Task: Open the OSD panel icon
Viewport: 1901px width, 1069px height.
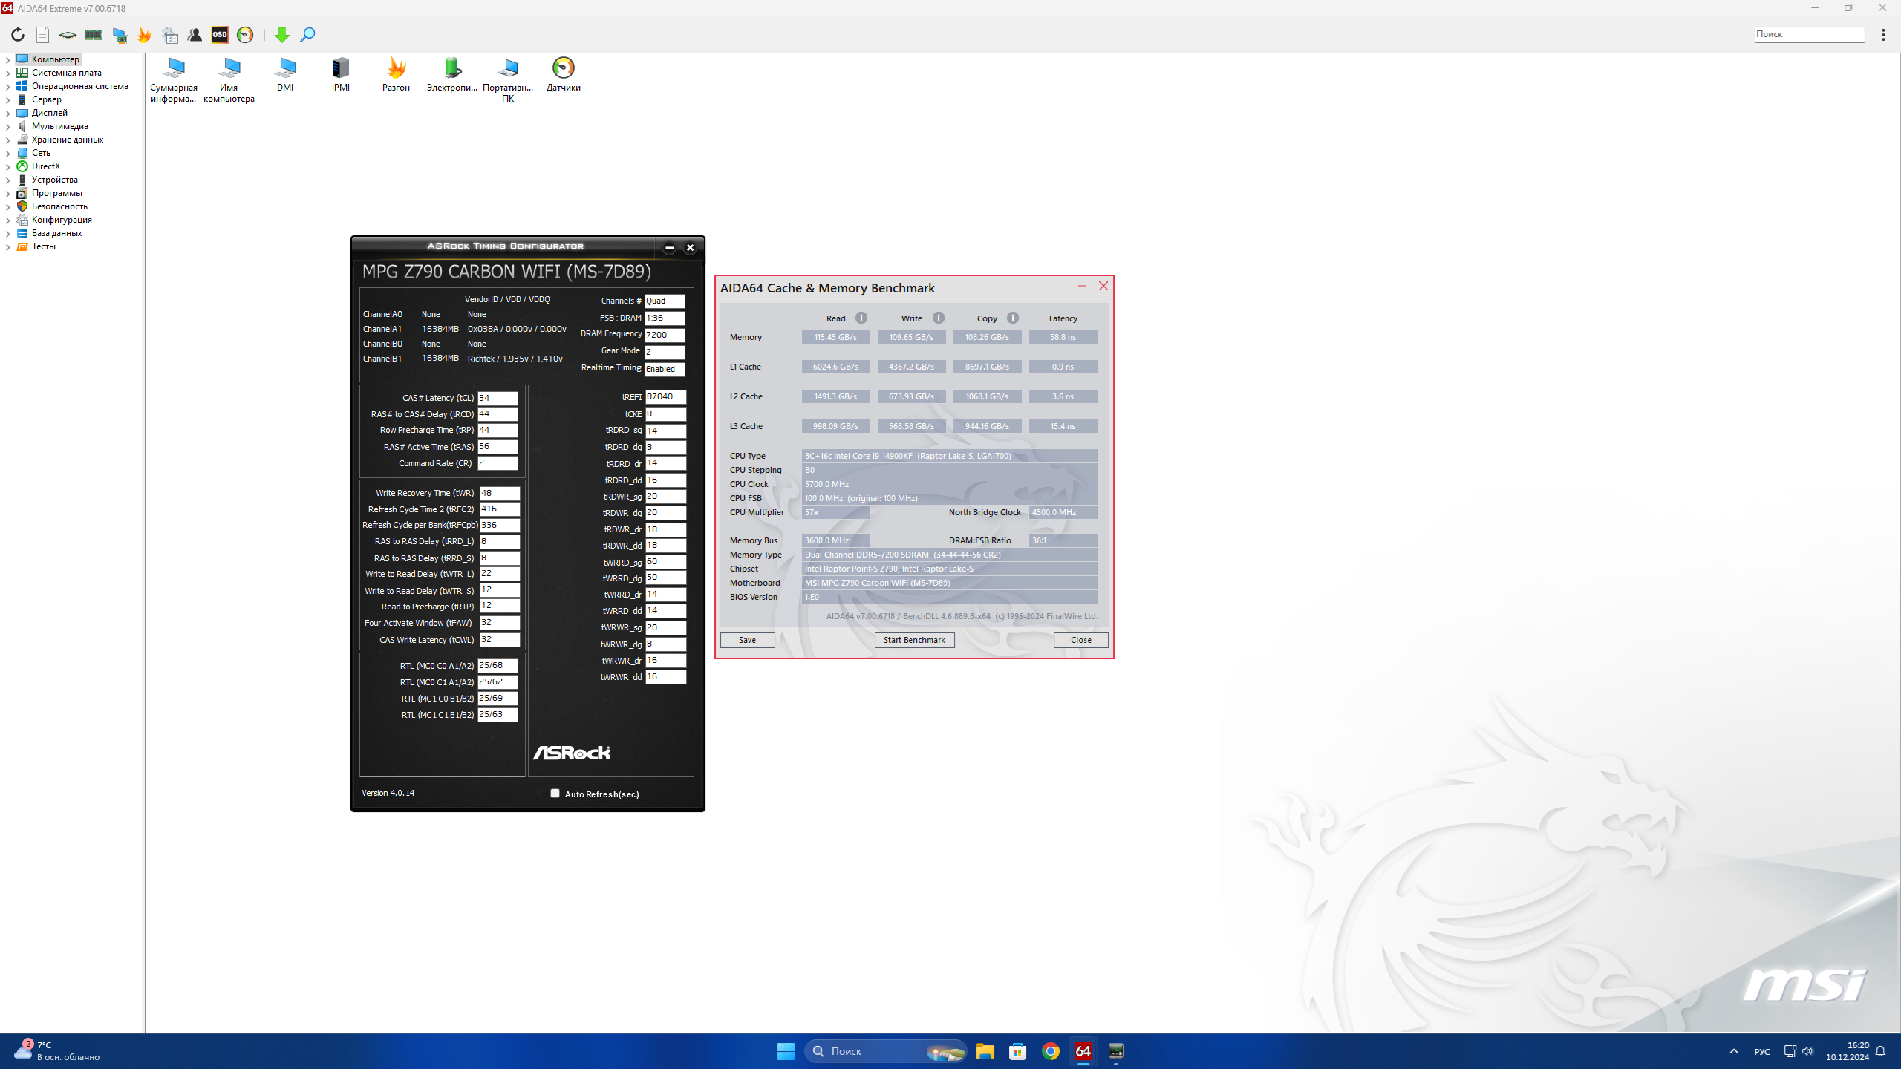Action: click(220, 35)
